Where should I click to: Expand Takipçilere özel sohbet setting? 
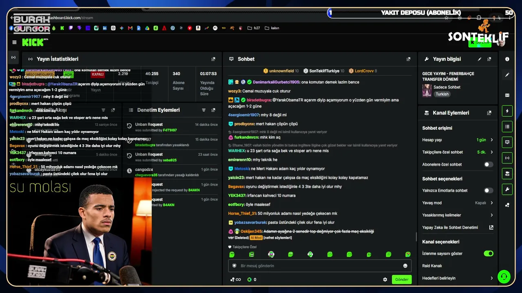click(458, 152)
